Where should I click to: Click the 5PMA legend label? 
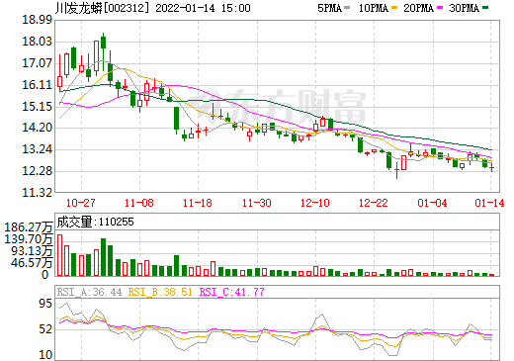pos(329,8)
